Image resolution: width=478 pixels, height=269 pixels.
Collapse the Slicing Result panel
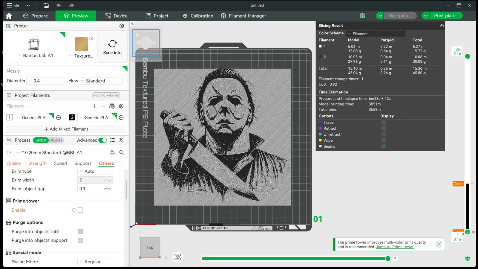coord(442,26)
